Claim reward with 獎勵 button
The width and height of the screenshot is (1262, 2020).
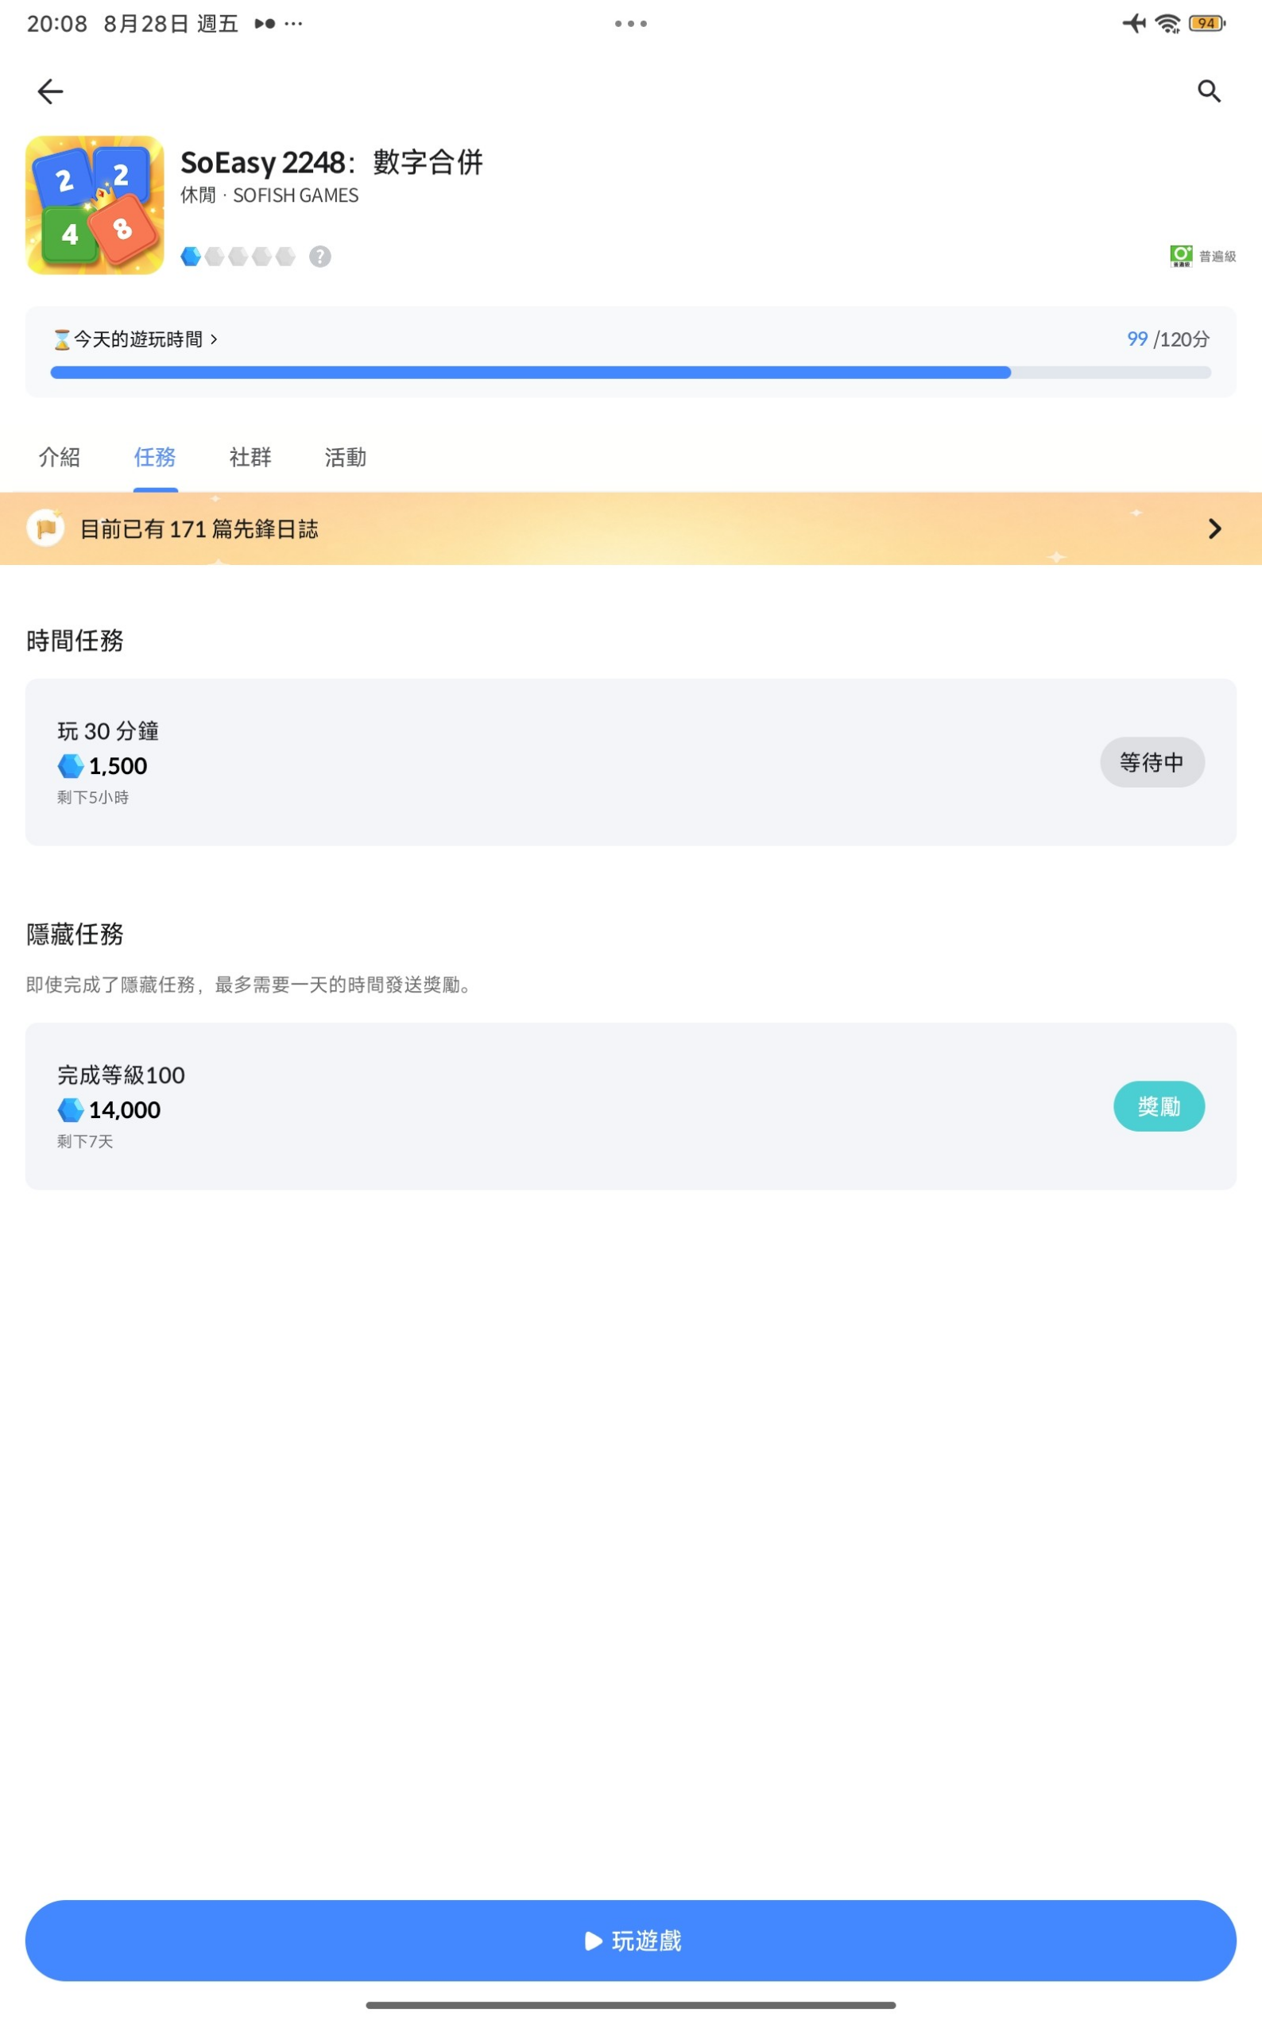(x=1159, y=1106)
